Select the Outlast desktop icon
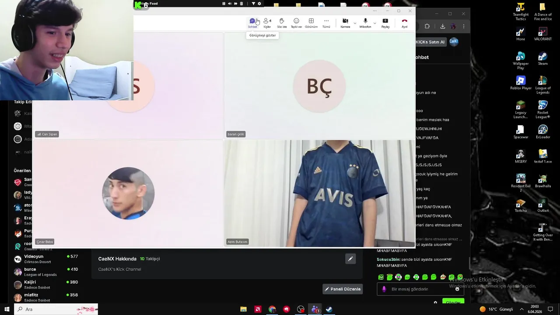Screen dimensions: 560x315 click(543, 206)
